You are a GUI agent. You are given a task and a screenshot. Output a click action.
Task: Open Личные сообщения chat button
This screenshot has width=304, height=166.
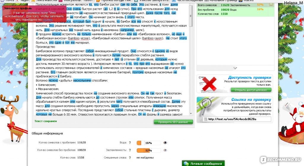coord(203,164)
